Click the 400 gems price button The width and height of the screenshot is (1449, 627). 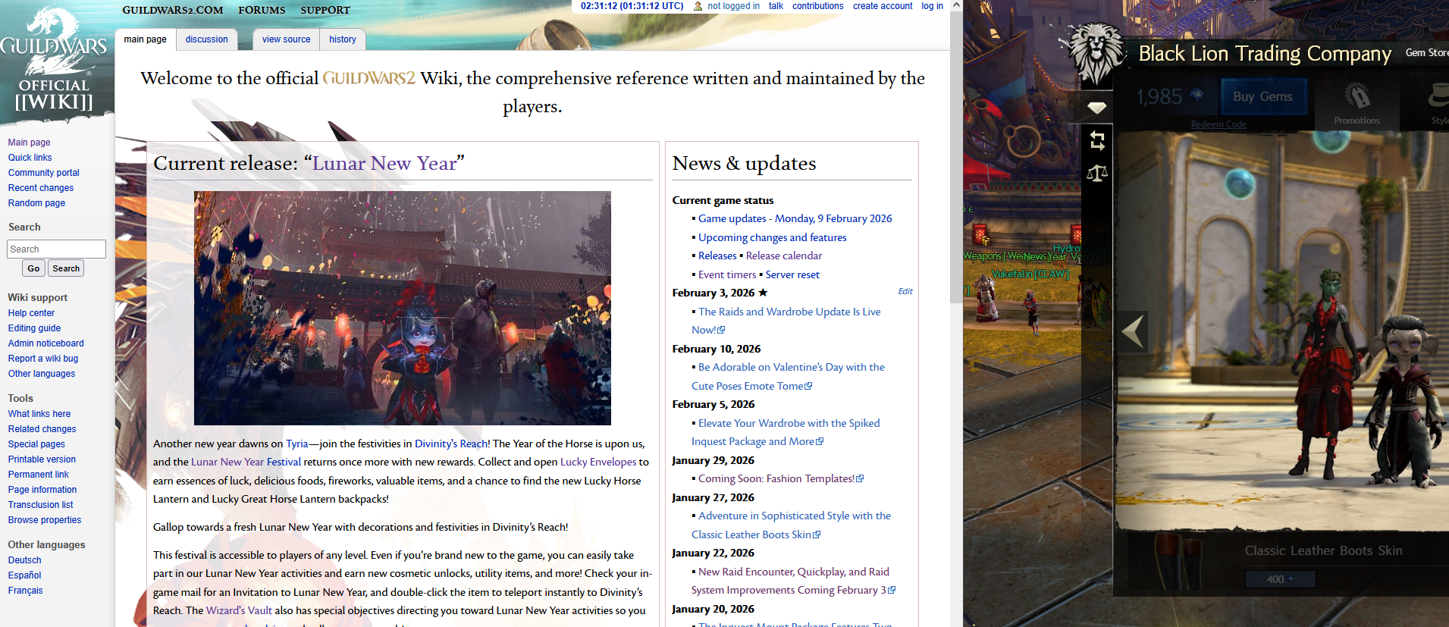1280,579
